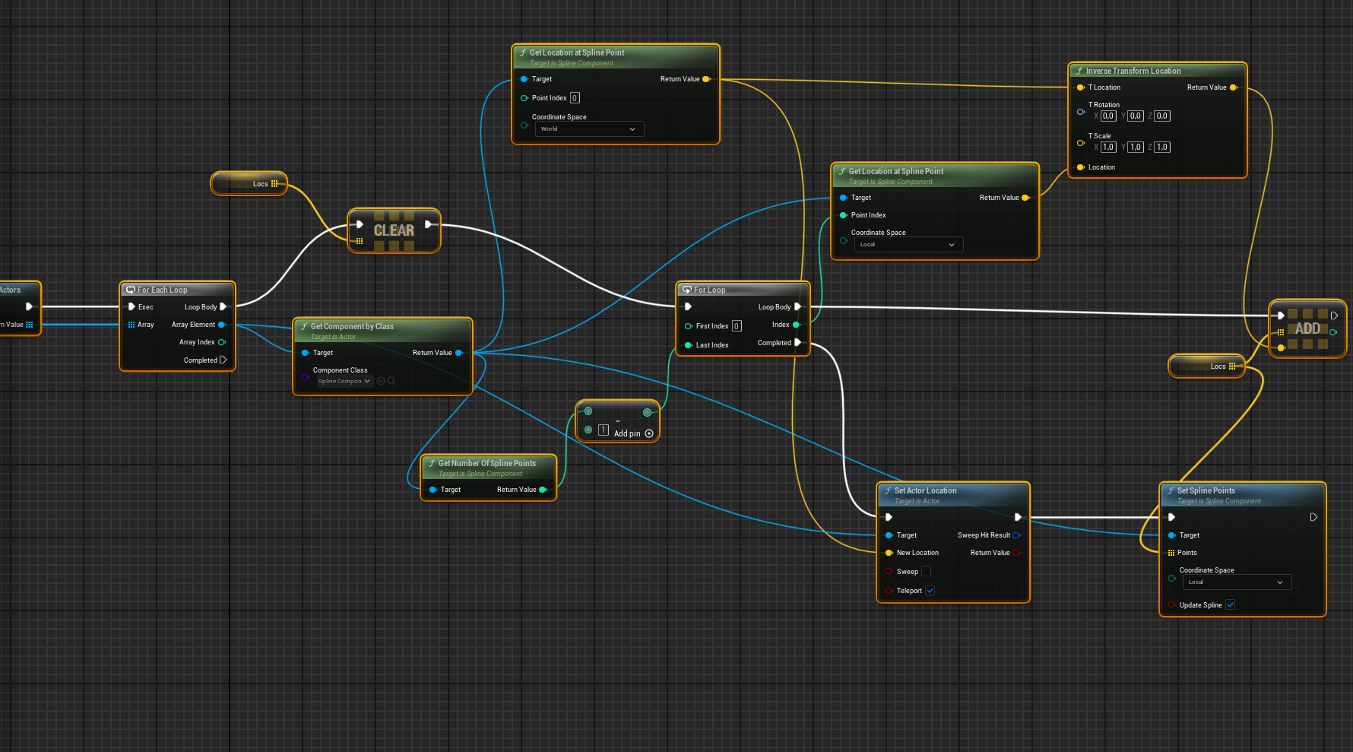This screenshot has height=752, width=1353.
Task: Click the Point Index value field
Action: pos(575,97)
